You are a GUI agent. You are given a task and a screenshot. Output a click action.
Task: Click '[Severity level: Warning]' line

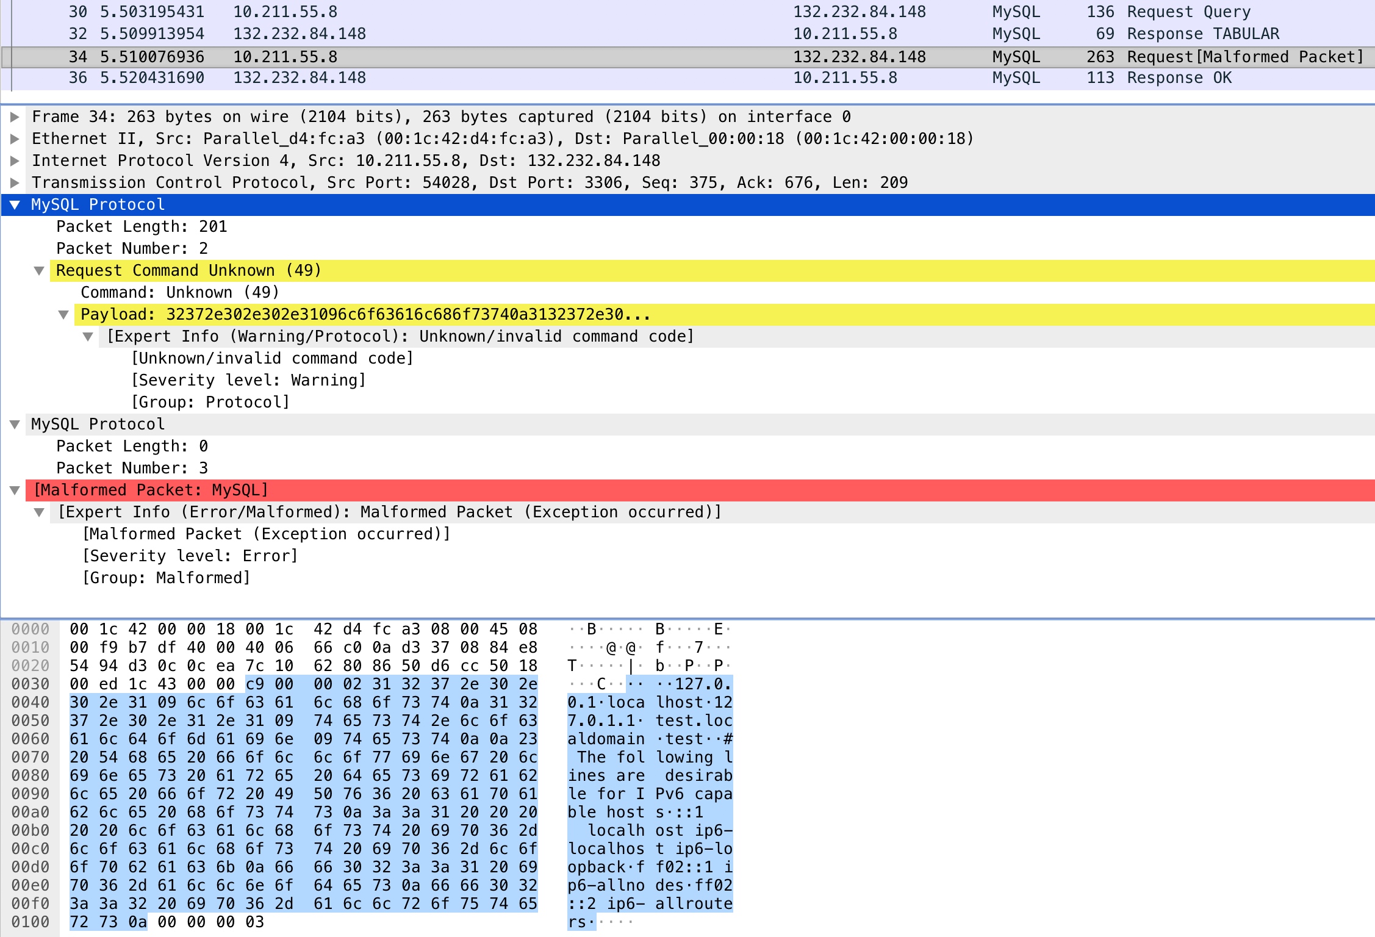click(x=249, y=380)
